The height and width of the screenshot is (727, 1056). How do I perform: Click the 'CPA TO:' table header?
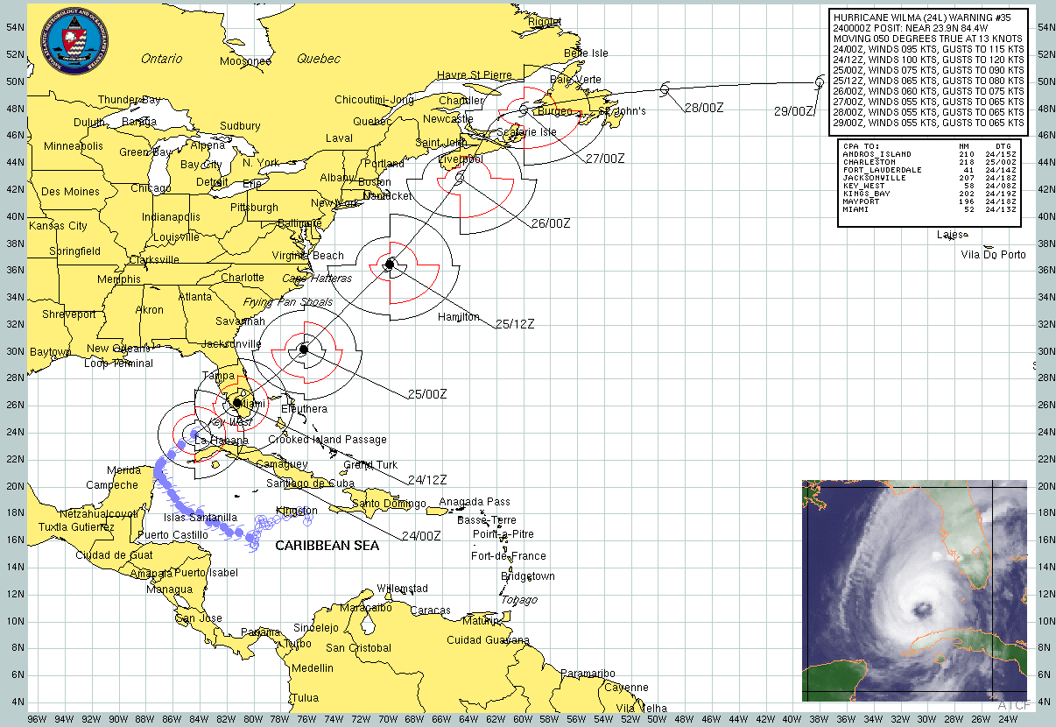pyautogui.click(x=861, y=146)
